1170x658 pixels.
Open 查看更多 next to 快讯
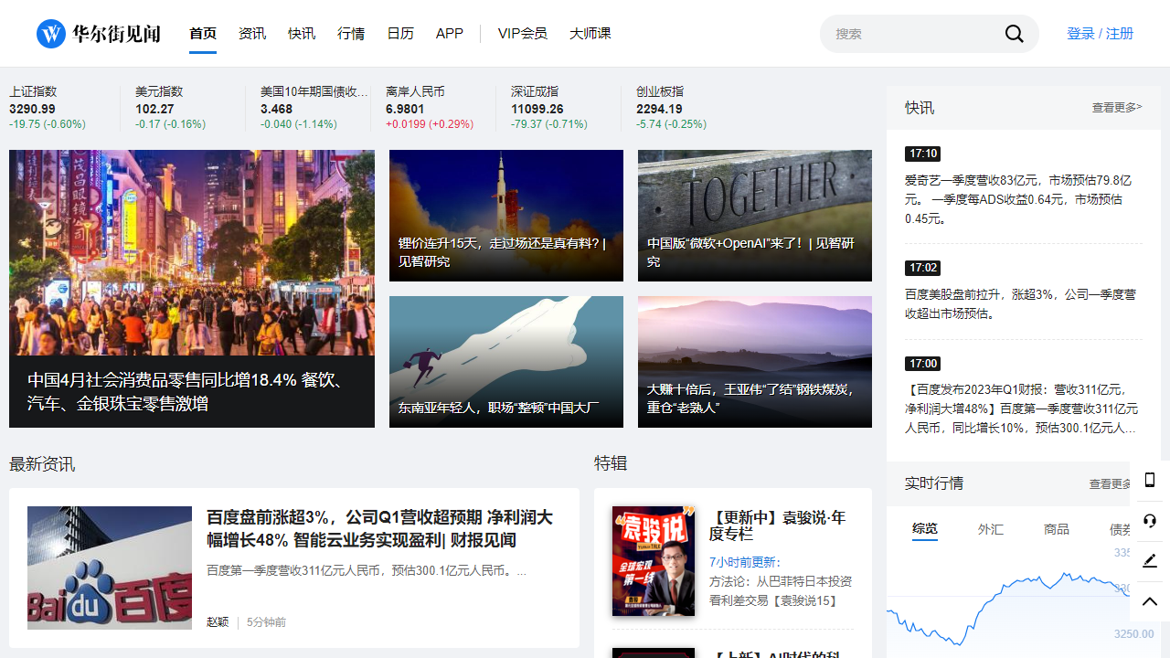tap(1117, 107)
